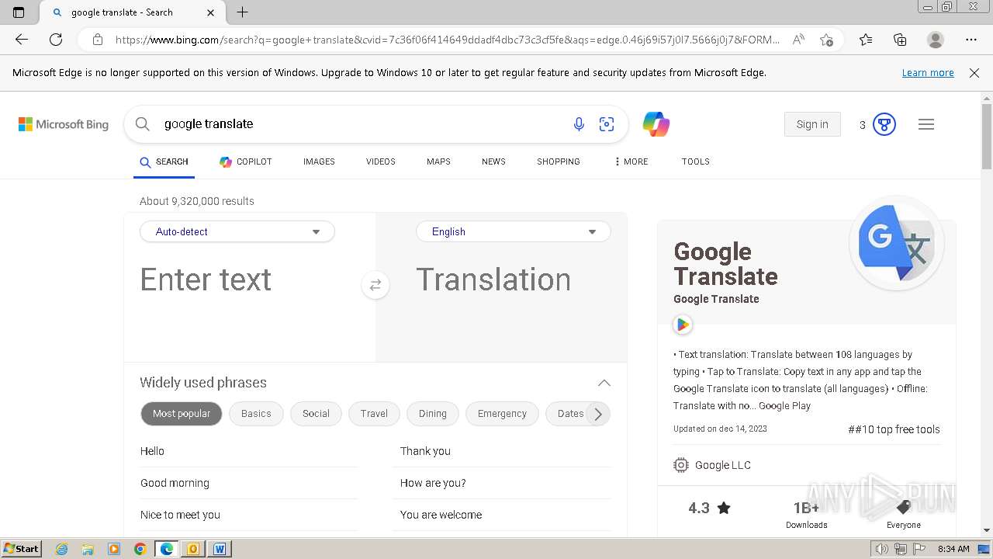Refresh the page with reload icon
This screenshot has height=559, width=993.
coord(56,40)
